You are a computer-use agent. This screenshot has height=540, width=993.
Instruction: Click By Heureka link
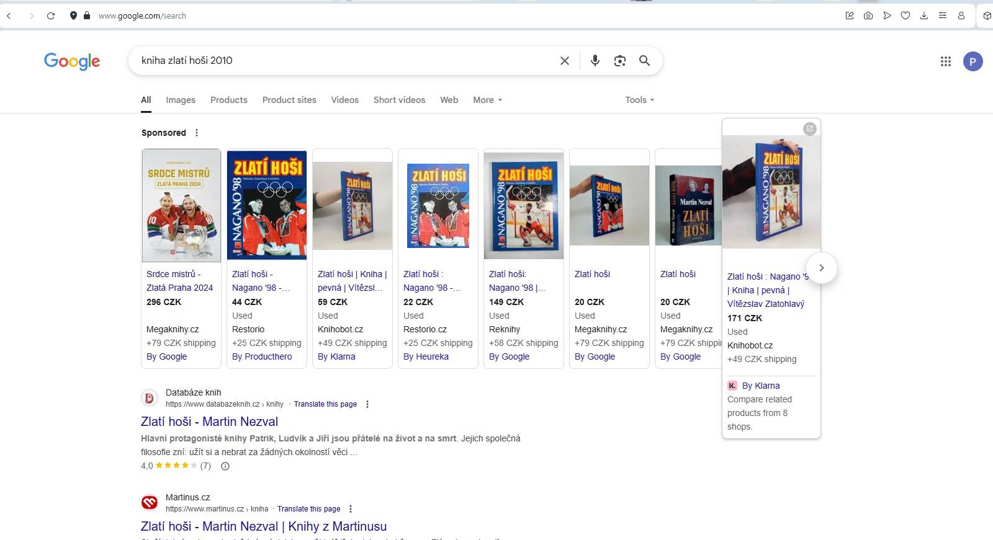pos(426,356)
